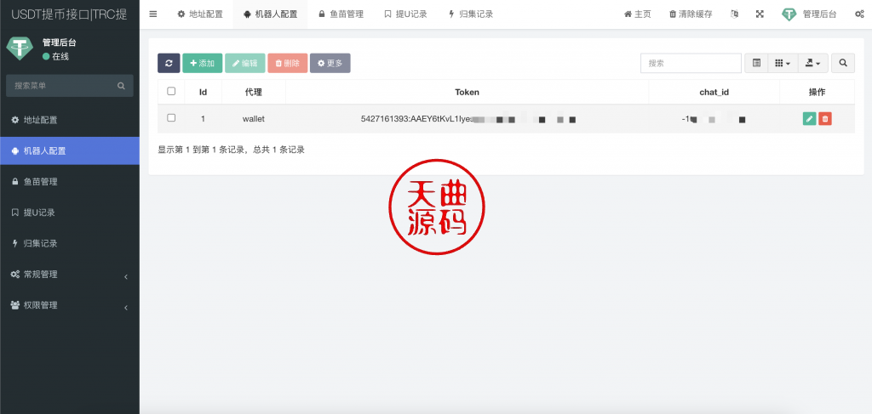Expand 常规管理 in the sidebar

pyautogui.click(x=70, y=274)
